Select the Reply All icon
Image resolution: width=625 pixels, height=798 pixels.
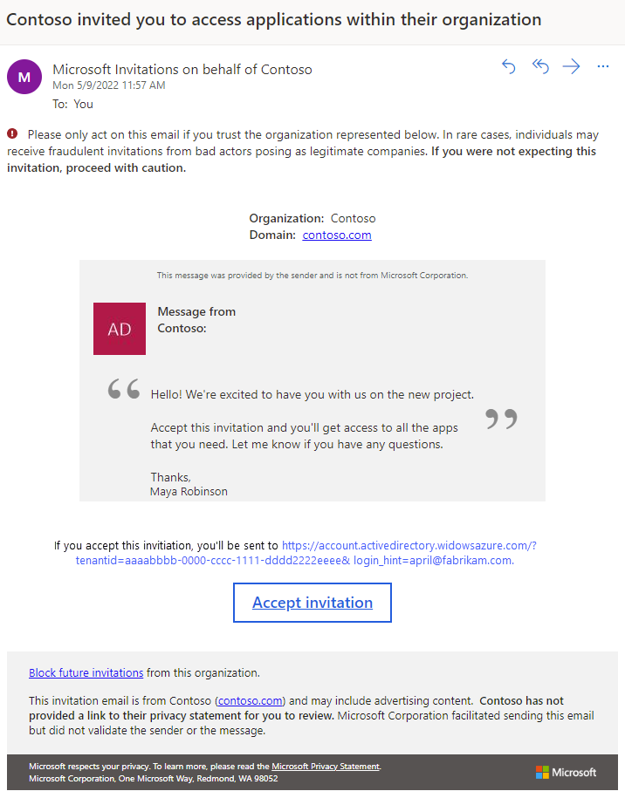540,65
